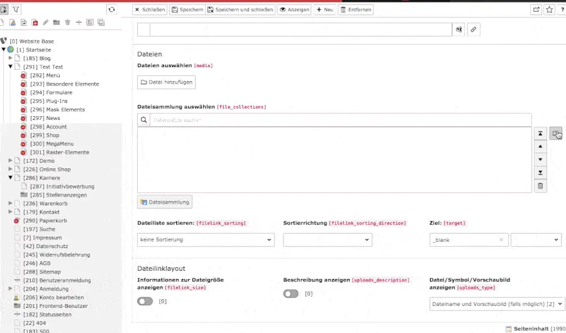Image resolution: width=566 pixels, height=333 pixels.
Task: Toggle the file size information switch
Action: tap(145, 302)
